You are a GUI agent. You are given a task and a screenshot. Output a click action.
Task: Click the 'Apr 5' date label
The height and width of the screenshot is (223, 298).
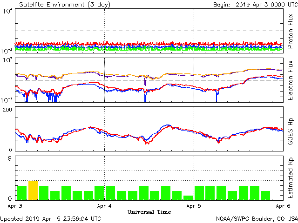[194, 206]
